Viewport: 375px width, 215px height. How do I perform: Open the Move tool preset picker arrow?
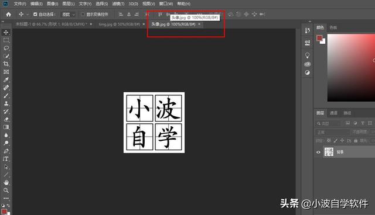pyautogui.click(x=28, y=15)
